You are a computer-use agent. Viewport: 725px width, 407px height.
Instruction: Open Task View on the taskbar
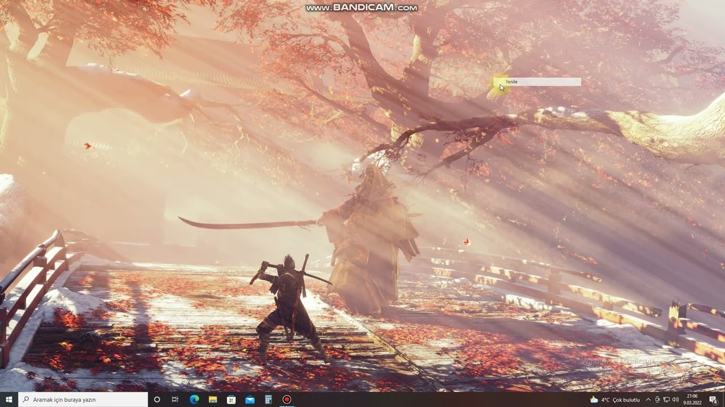click(175, 400)
